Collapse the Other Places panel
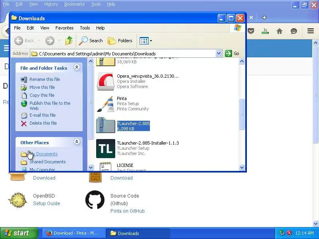This screenshot has width=319, height=239. [x=77, y=142]
